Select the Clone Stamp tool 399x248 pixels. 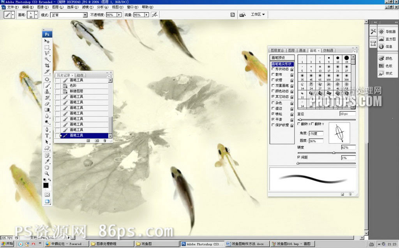pyautogui.click(x=47, y=92)
